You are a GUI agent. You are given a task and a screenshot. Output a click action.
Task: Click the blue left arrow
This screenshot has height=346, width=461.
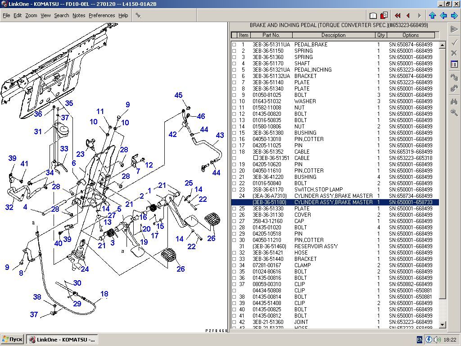(443, 15)
